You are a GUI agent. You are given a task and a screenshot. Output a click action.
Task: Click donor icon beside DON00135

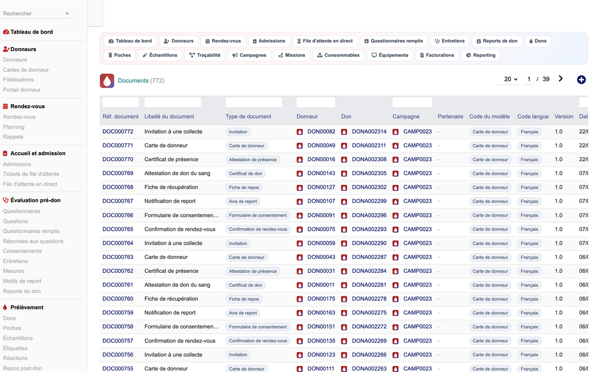[299, 341]
